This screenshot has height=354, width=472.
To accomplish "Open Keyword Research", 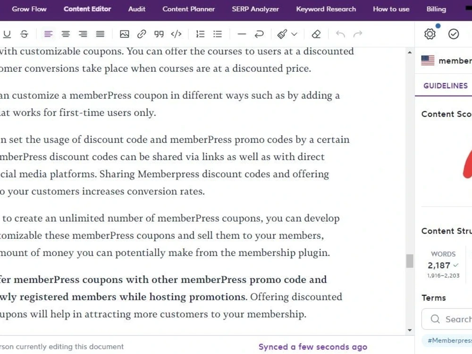I will pyautogui.click(x=326, y=9).
